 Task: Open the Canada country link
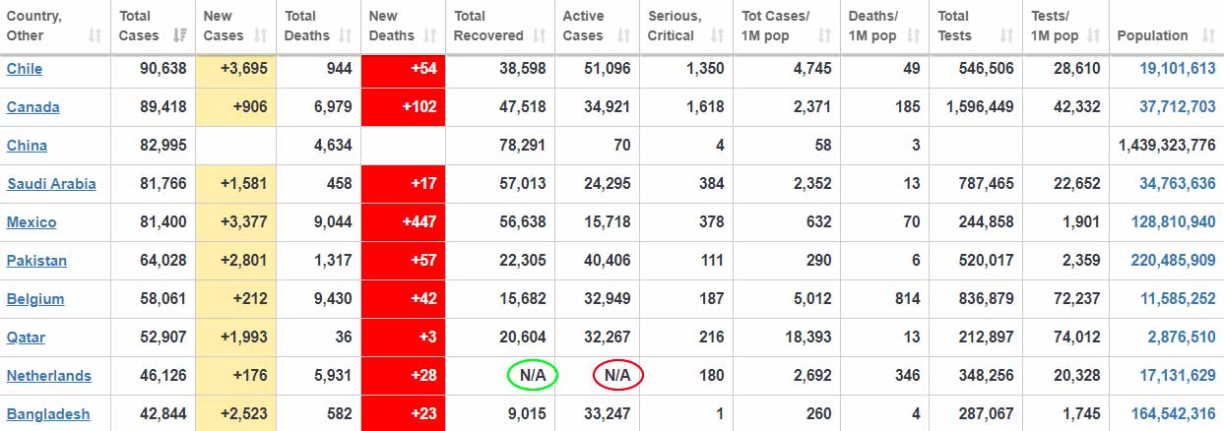tap(33, 107)
